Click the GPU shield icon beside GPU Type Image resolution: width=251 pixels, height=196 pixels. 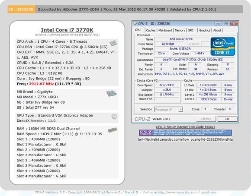(x=114, y=117)
